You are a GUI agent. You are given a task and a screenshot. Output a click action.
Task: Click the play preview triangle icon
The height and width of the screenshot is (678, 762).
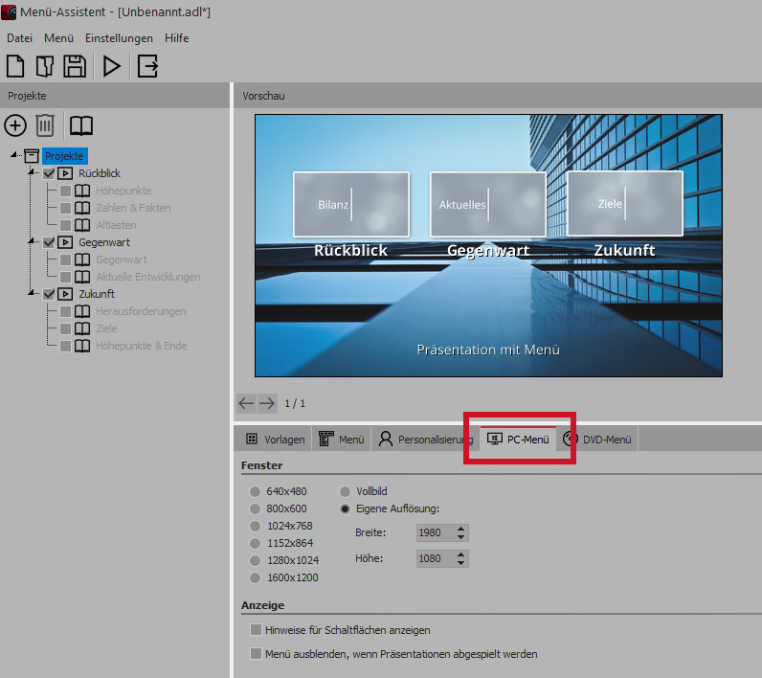[112, 66]
